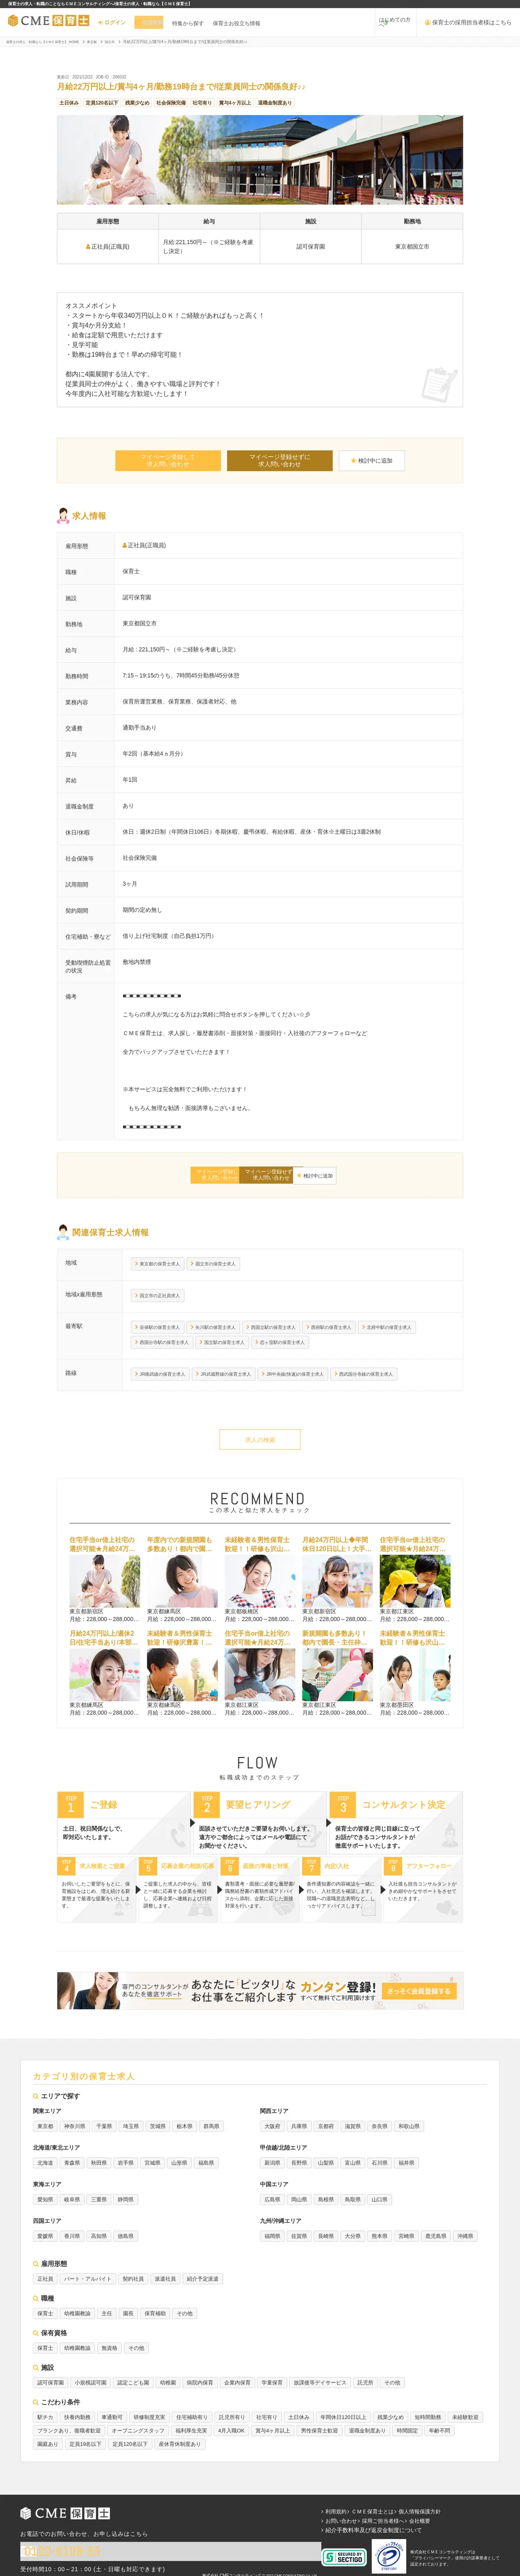
Task: Click the orange 新規登録 header button
Action: click(149, 22)
